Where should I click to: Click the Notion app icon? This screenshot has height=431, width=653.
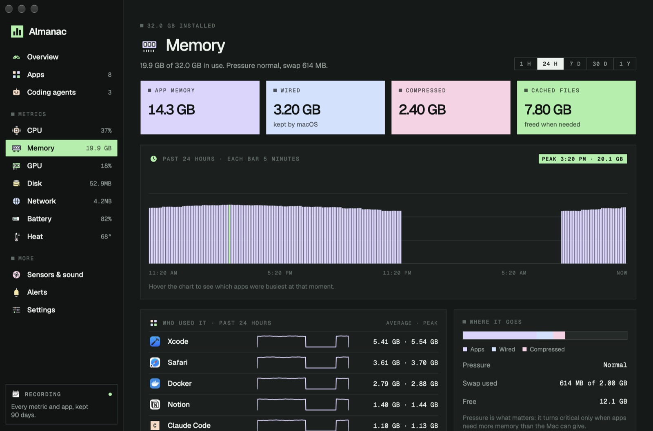pyautogui.click(x=155, y=404)
